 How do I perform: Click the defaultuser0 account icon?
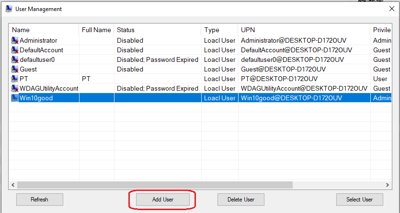[x=15, y=60]
